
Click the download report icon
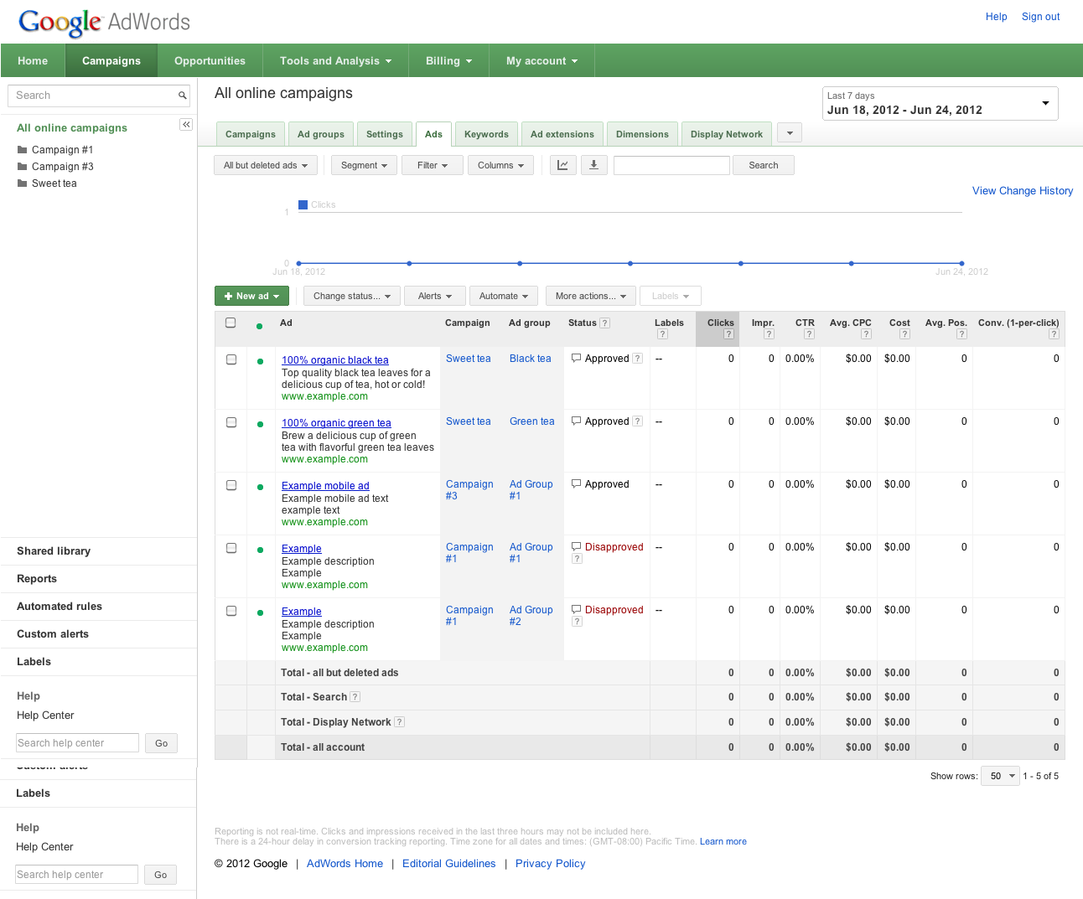tap(593, 165)
